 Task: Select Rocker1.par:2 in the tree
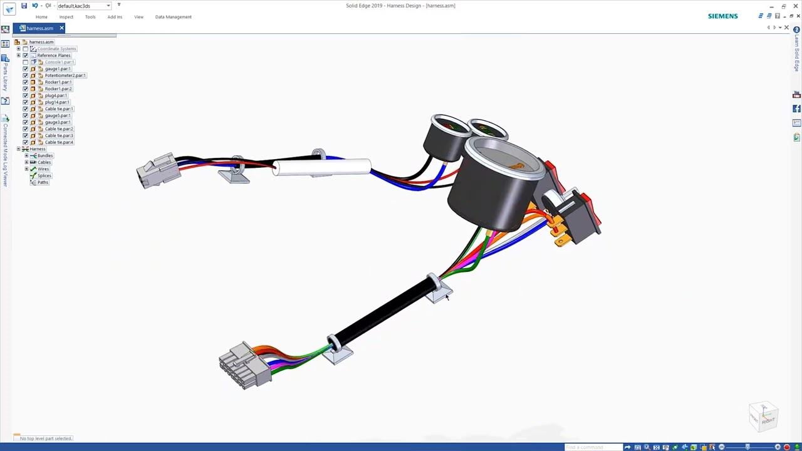(x=58, y=89)
